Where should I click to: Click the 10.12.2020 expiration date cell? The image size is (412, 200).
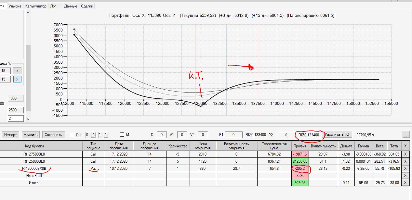tap(119, 168)
